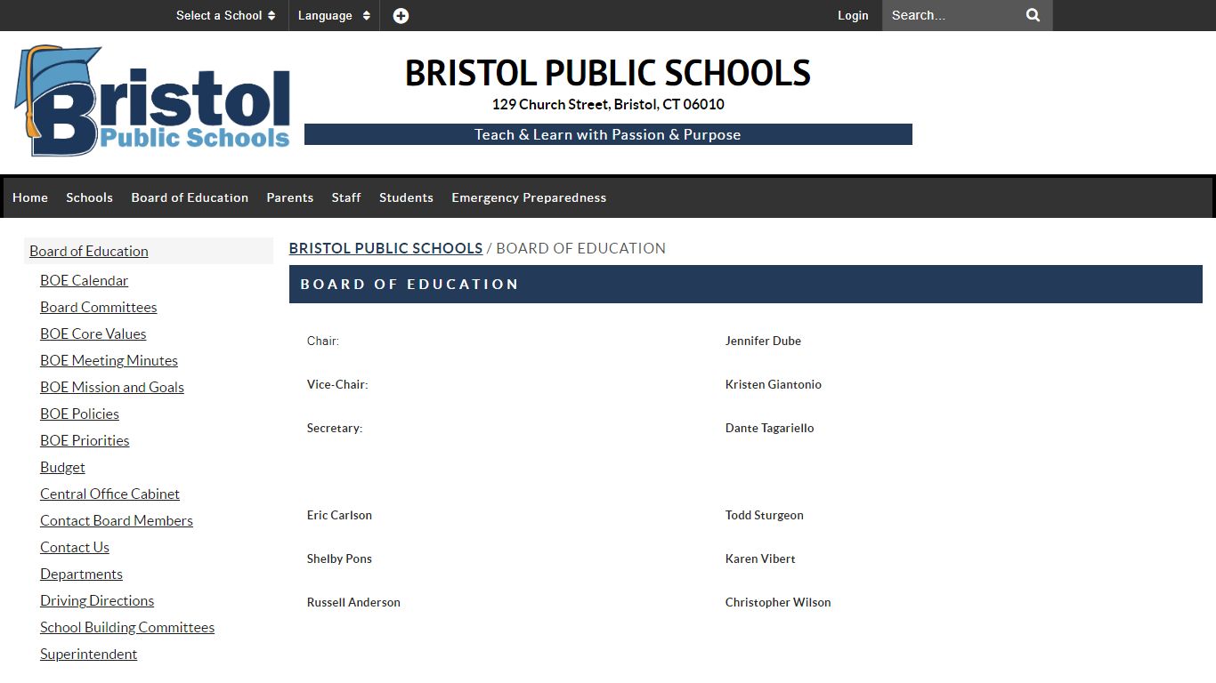Click the 129 Church Street address text
The image size is (1216, 683).
coord(608,104)
